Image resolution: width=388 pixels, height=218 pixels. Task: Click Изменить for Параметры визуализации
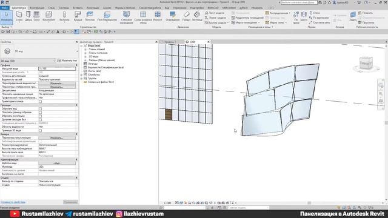coord(57,137)
